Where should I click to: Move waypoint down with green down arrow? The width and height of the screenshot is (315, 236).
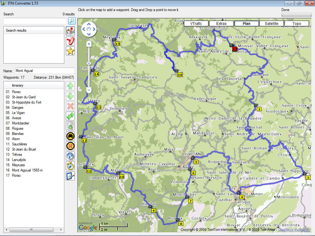pos(70,96)
